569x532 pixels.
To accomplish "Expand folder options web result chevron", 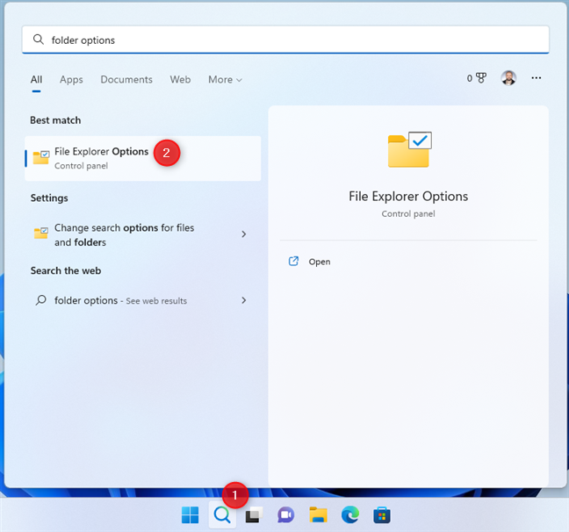I will [244, 300].
